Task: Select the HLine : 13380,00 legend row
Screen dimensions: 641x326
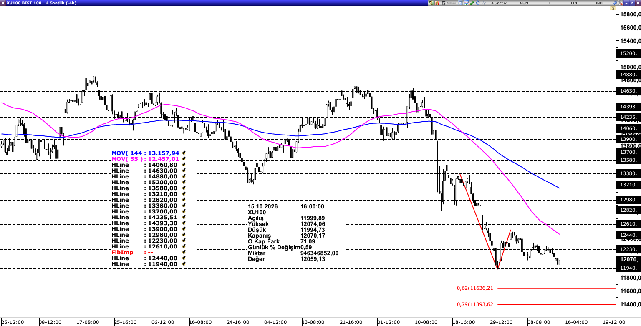Action: [x=144, y=206]
